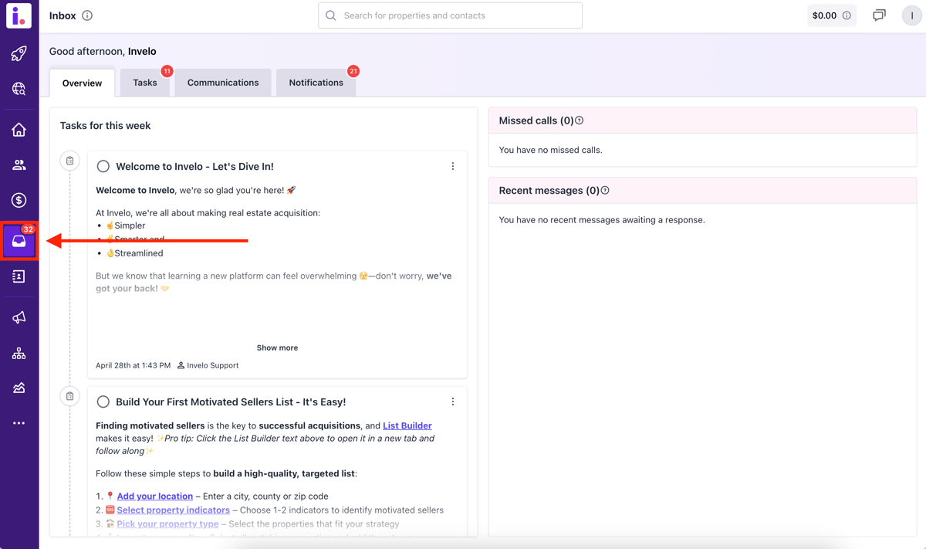This screenshot has height=549, width=926.
Task: Mark the Welcome to Invelo task complete
Action: click(103, 166)
